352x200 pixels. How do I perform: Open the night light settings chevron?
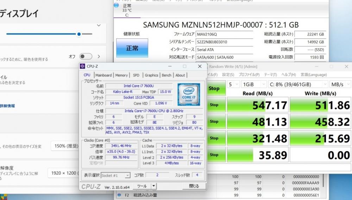click(x=99, y=56)
